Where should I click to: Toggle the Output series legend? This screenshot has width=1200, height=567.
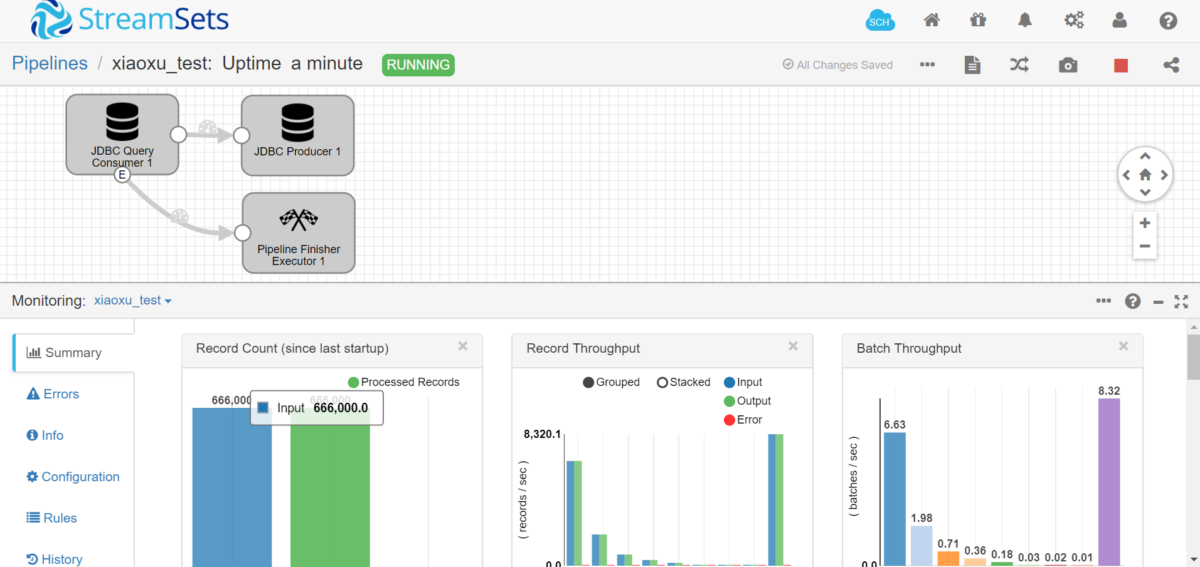pyautogui.click(x=748, y=401)
